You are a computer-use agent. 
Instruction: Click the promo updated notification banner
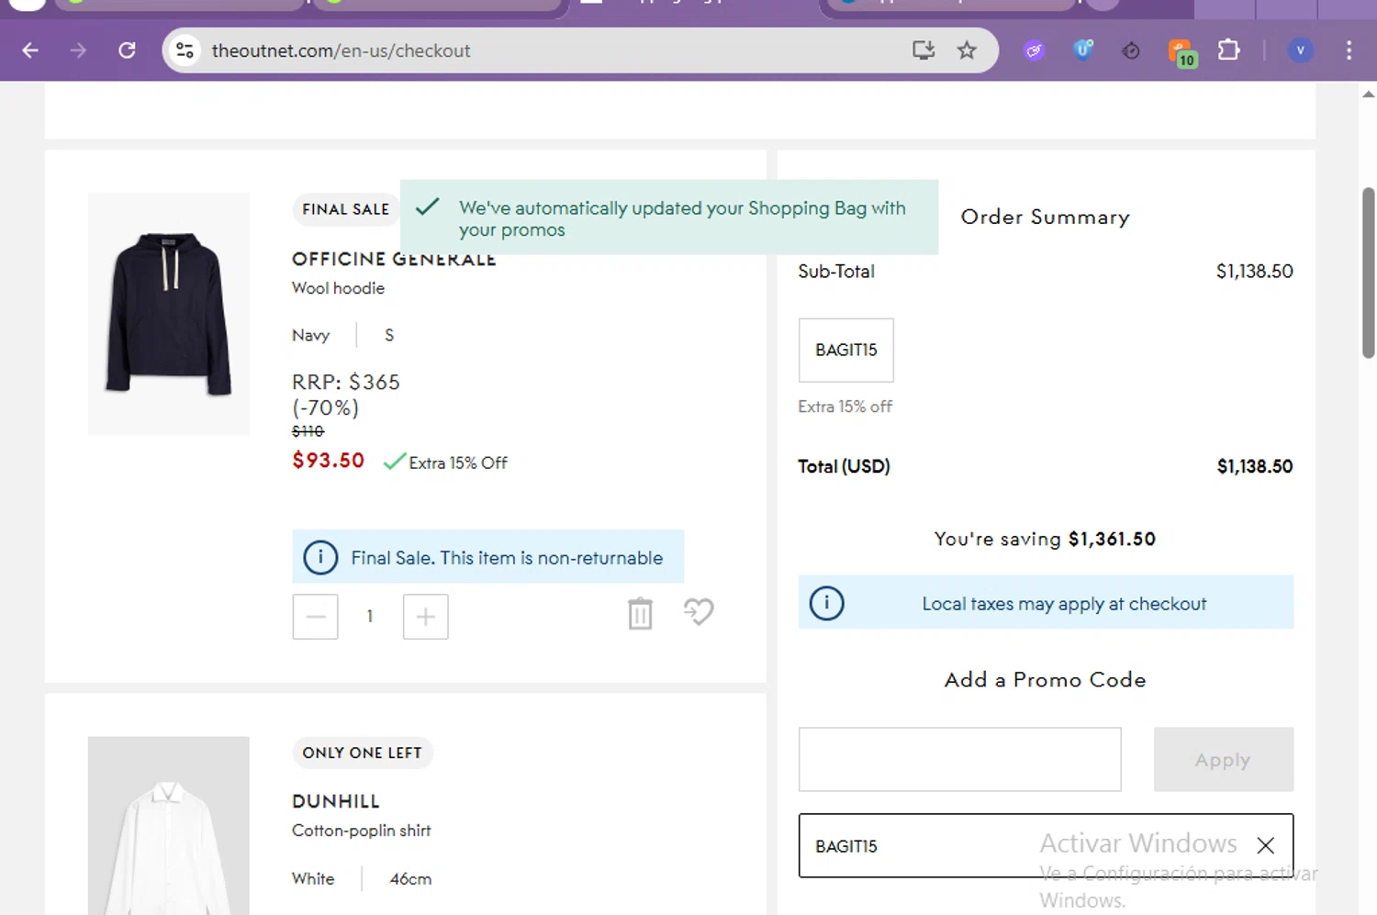669,218
